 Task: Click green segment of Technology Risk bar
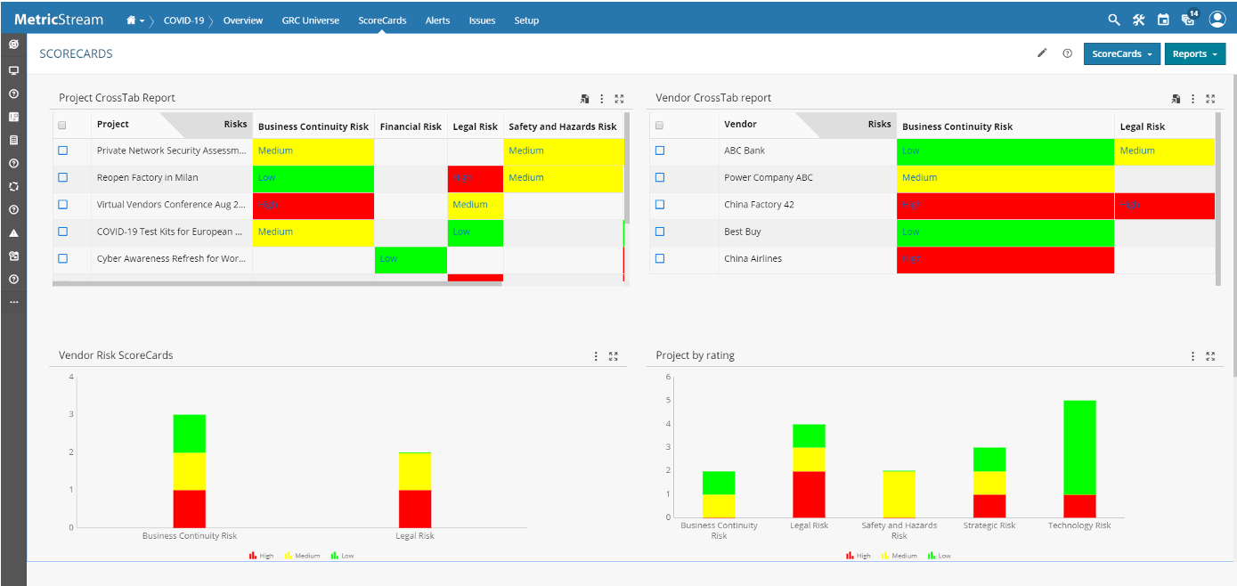pyautogui.click(x=1079, y=447)
